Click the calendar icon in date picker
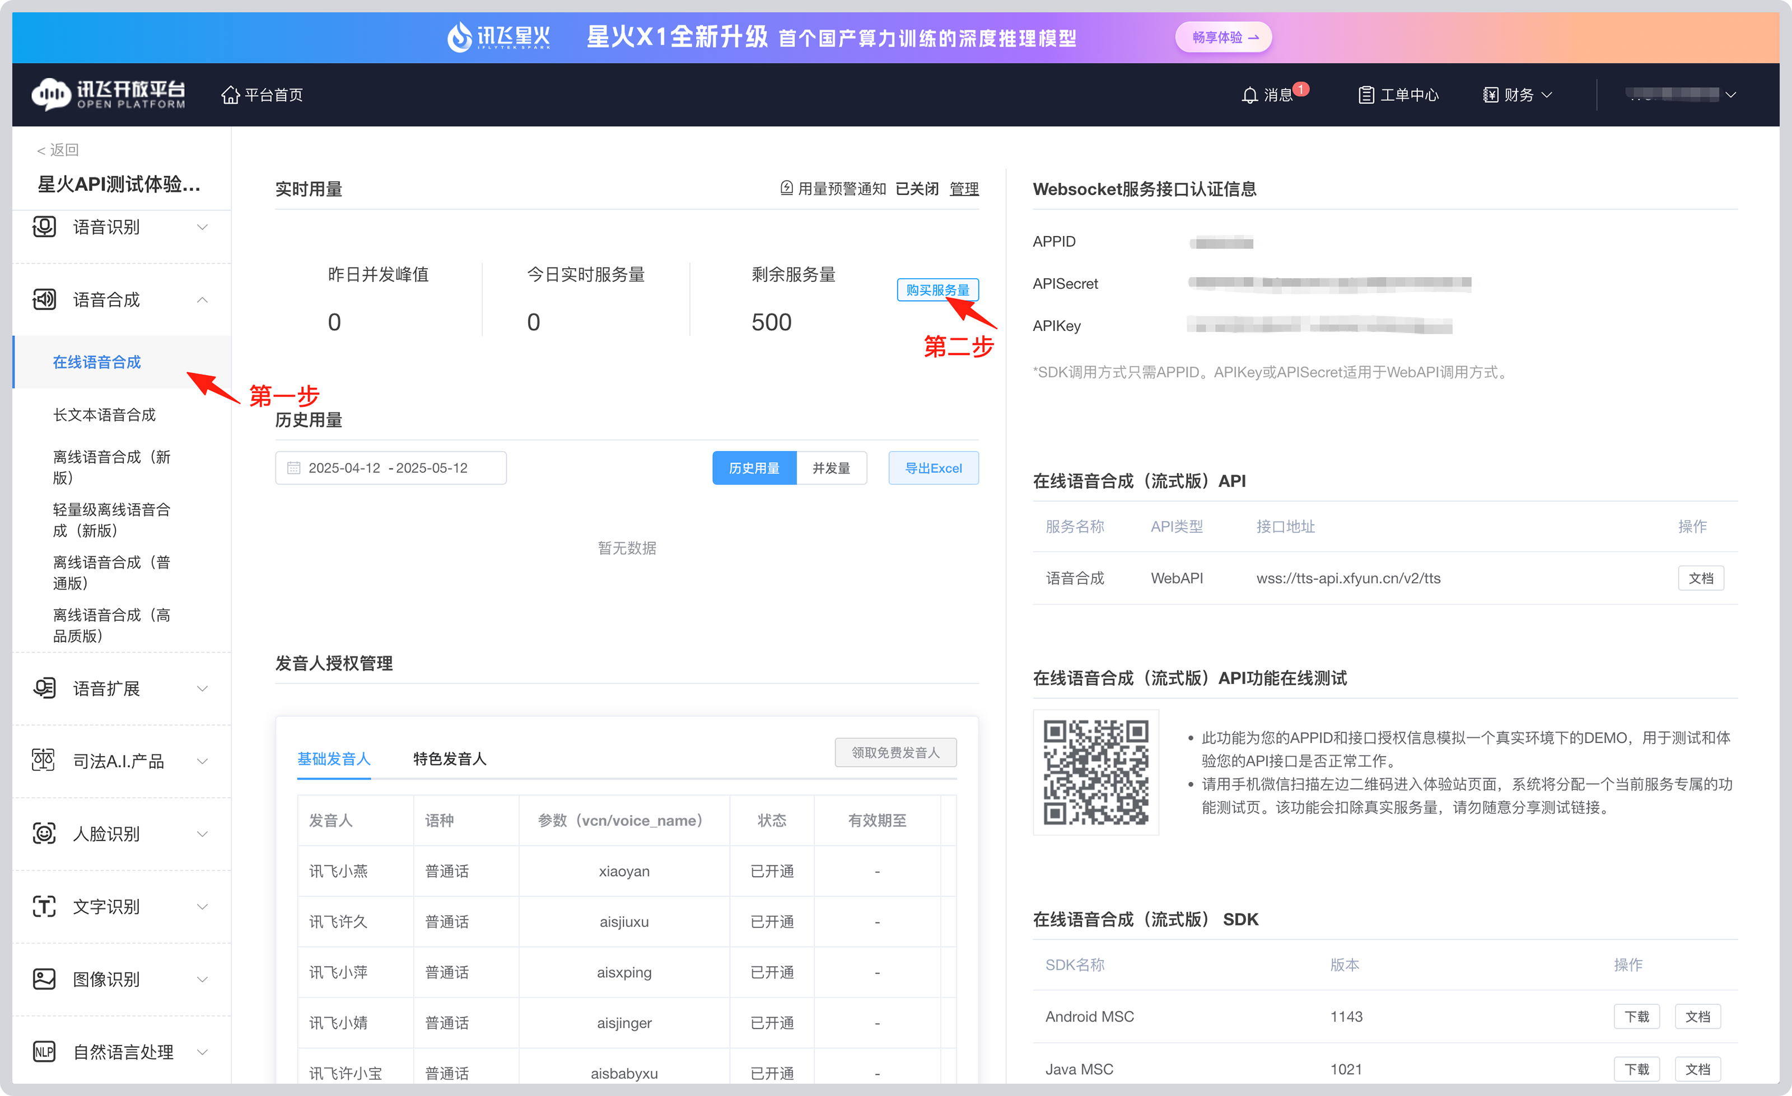This screenshot has width=1792, height=1096. pyautogui.click(x=293, y=467)
